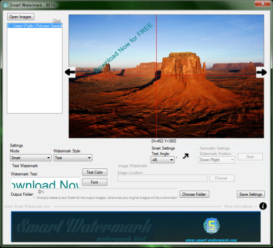Expand the Text Angle combo box

pos(162,160)
